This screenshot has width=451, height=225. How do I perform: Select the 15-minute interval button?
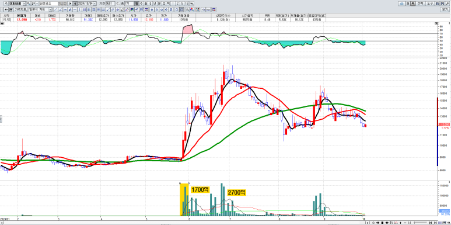pyautogui.click(x=187, y=4)
